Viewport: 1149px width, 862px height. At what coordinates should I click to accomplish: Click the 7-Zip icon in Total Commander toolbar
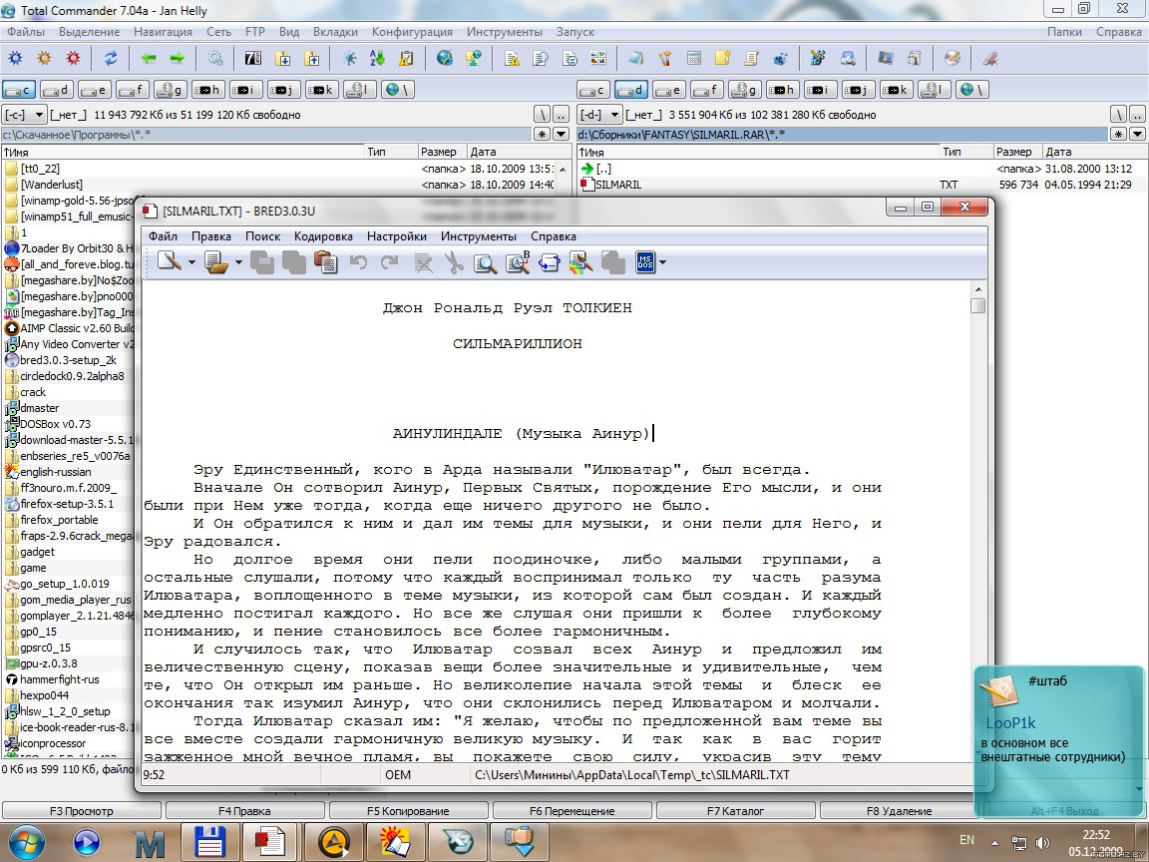[x=252, y=58]
